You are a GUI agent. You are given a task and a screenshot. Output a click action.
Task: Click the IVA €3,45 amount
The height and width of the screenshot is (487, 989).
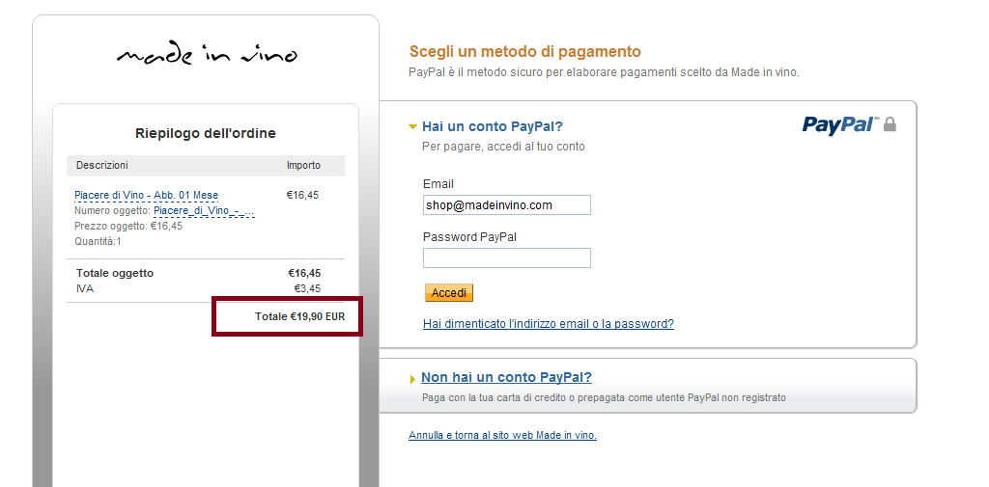[307, 288]
